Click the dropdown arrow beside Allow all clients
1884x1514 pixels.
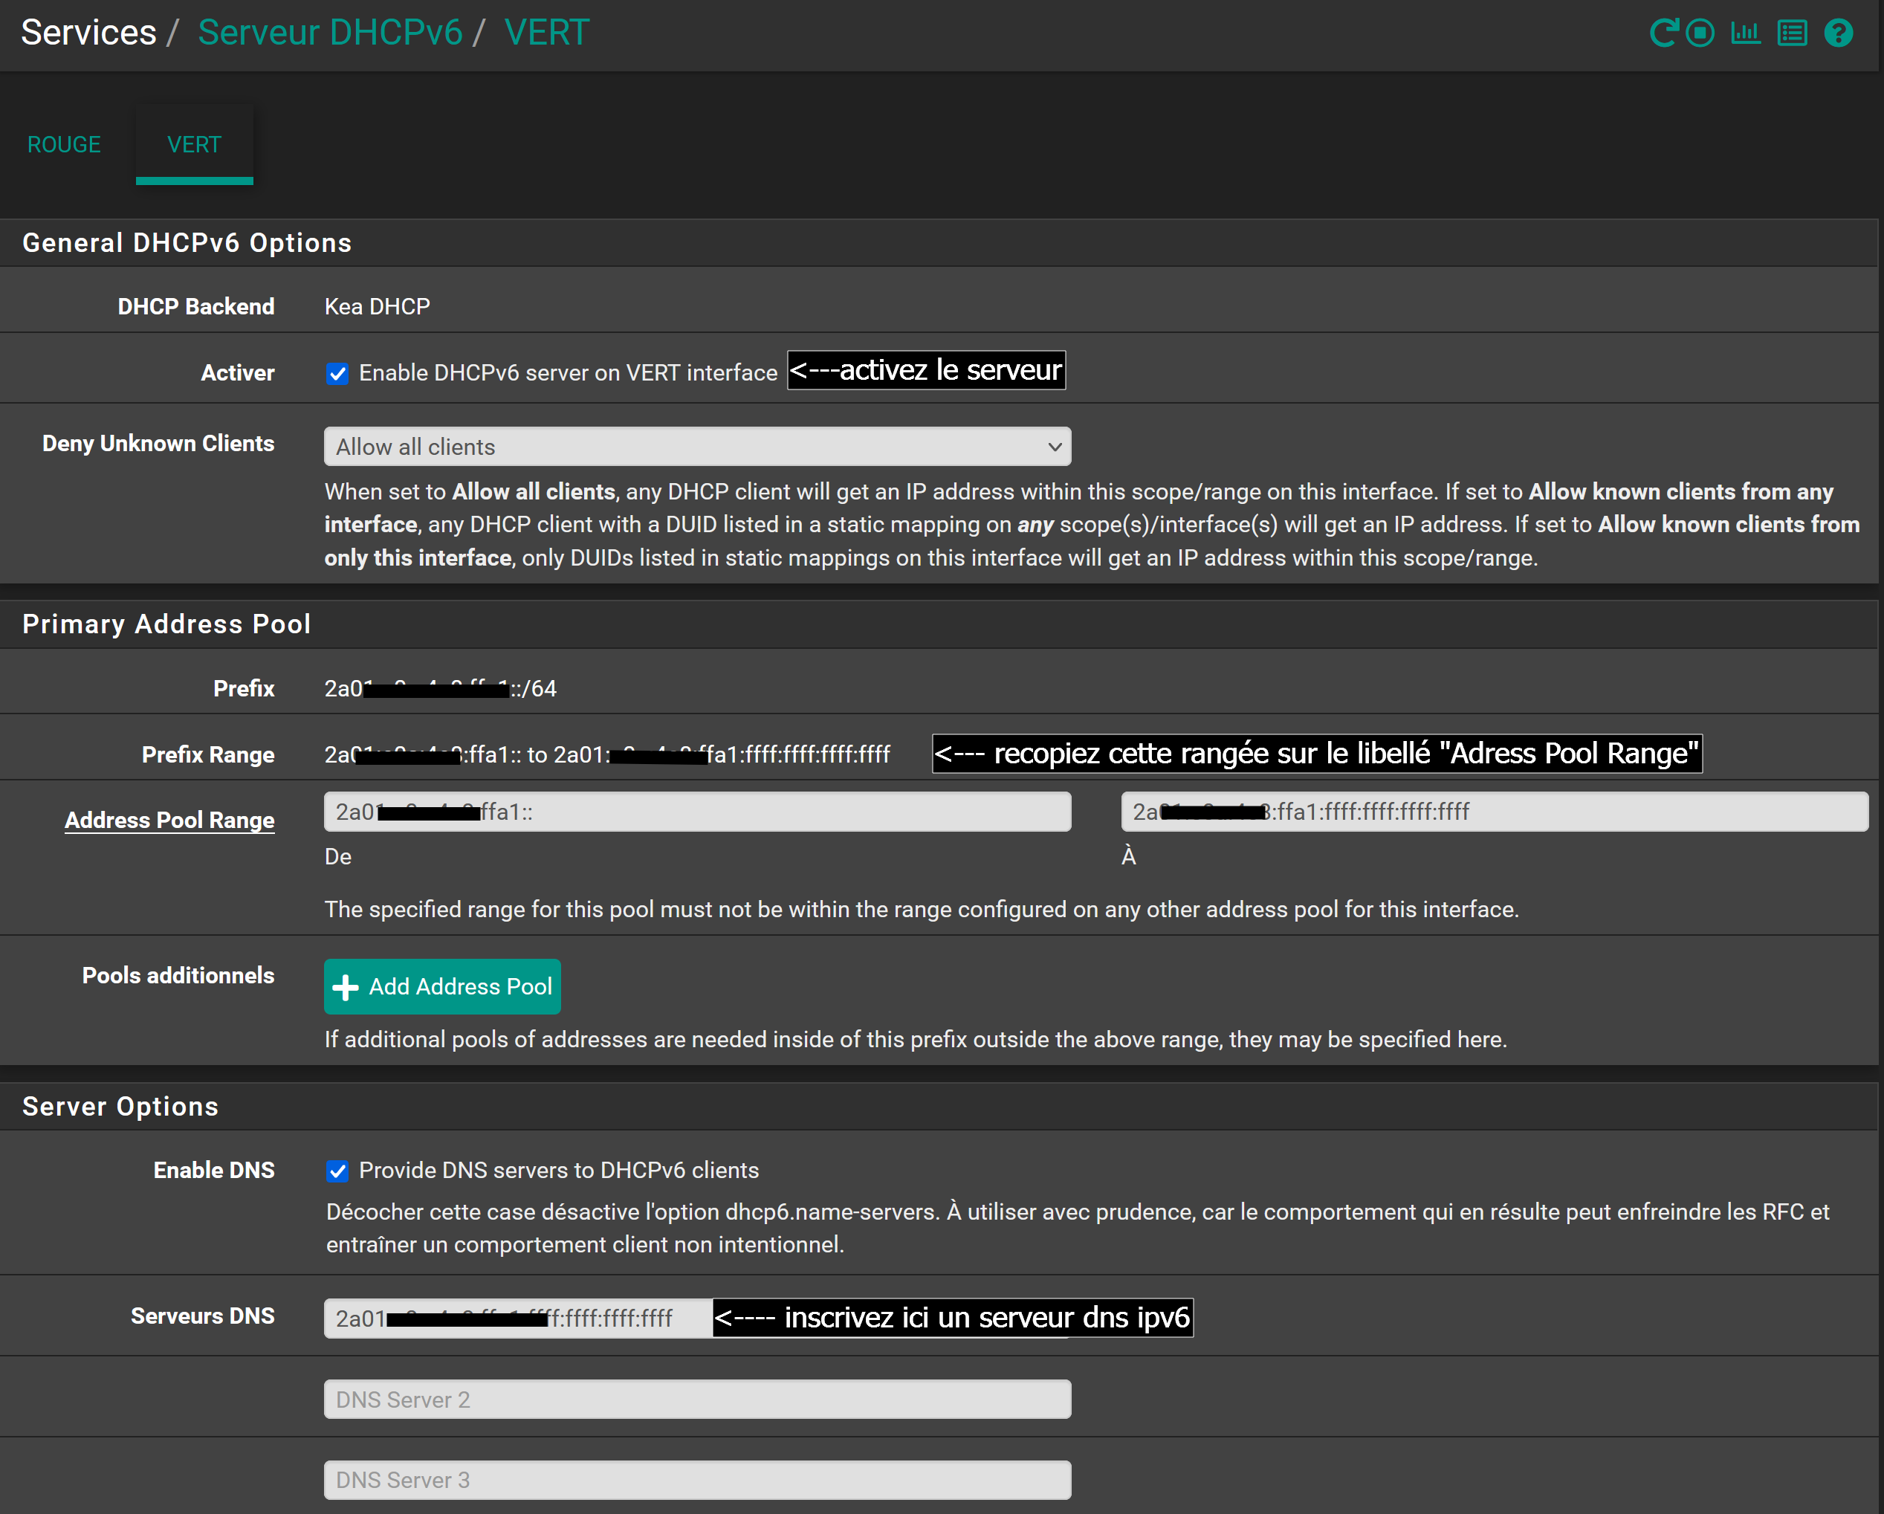click(1054, 447)
